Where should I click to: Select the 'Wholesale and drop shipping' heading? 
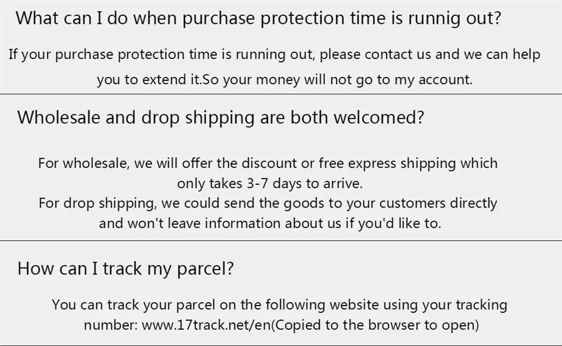click(221, 117)
